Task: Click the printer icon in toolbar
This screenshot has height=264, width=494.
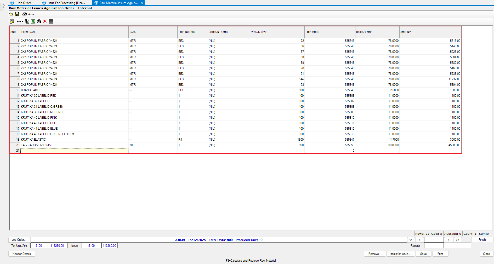Action: click(24, 14)
